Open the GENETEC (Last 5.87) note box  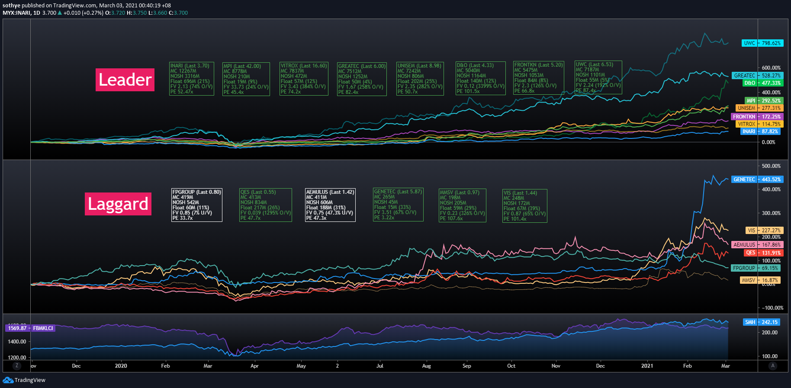click(x=398, y=205)
